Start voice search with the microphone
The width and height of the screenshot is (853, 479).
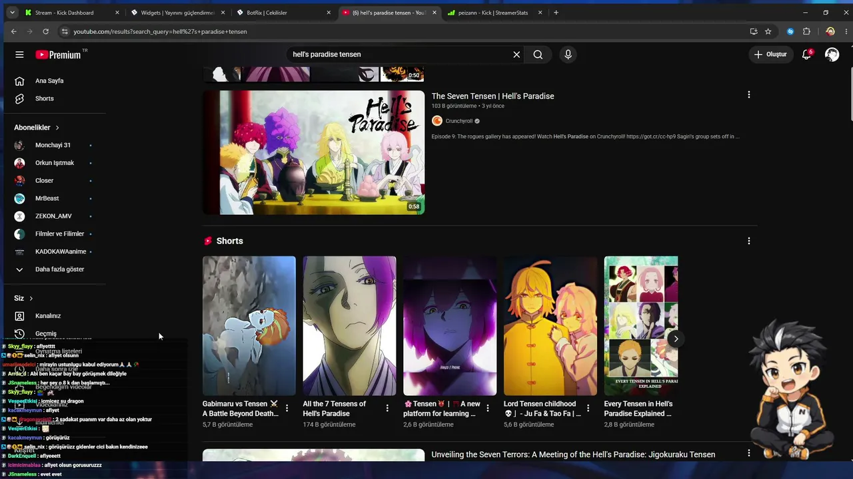coord(568,55)
